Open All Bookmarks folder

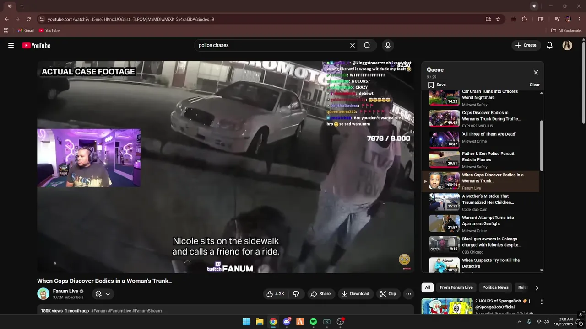tap(566, 30)
